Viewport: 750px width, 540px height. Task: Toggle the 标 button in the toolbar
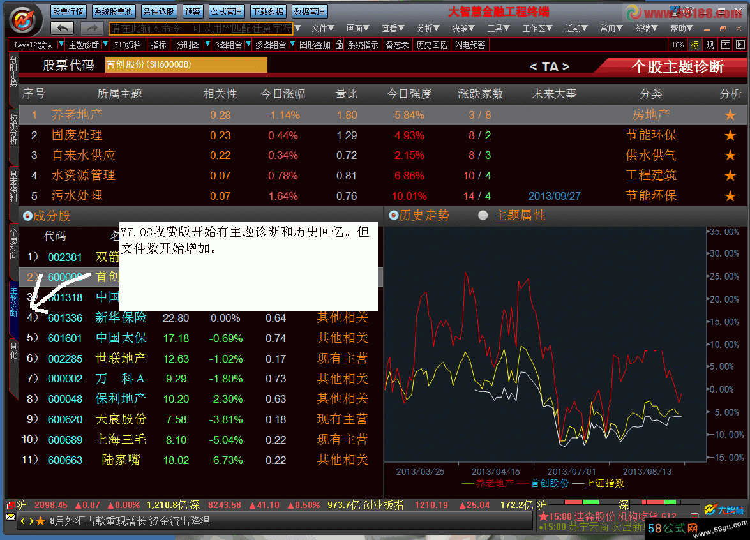click(694, 45)
